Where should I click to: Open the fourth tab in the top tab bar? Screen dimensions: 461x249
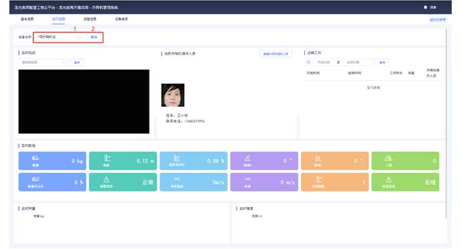click(x=121, y=19)
